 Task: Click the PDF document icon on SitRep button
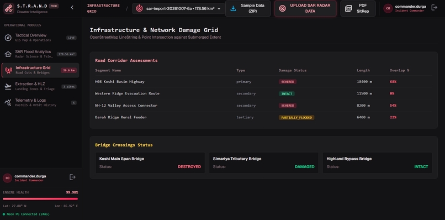pyautogui.click(x=348, y=8)
